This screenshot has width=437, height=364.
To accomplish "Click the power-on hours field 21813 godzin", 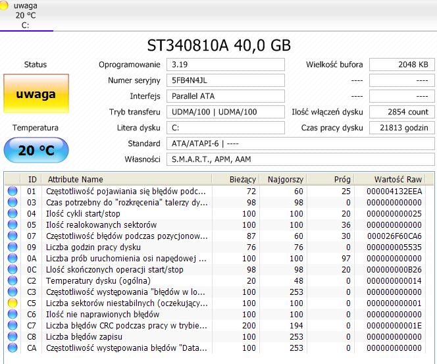I will click(402, 128).
